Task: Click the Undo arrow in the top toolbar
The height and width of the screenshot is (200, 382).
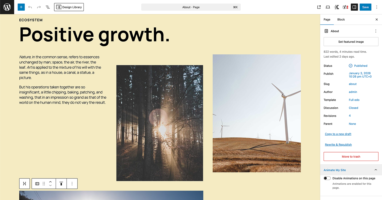Action: pos(30,7)
